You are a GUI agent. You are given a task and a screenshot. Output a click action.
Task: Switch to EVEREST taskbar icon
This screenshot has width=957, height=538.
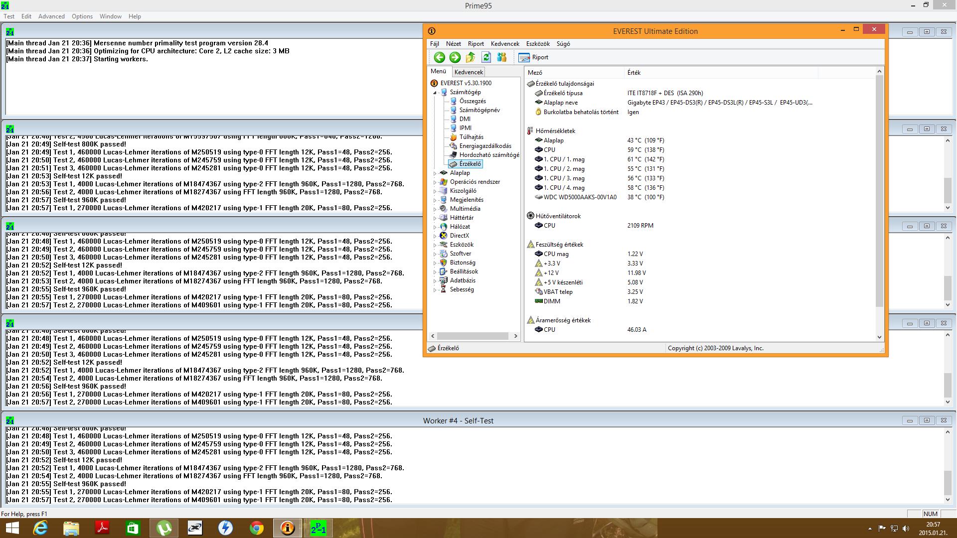(x=288, y=528)
